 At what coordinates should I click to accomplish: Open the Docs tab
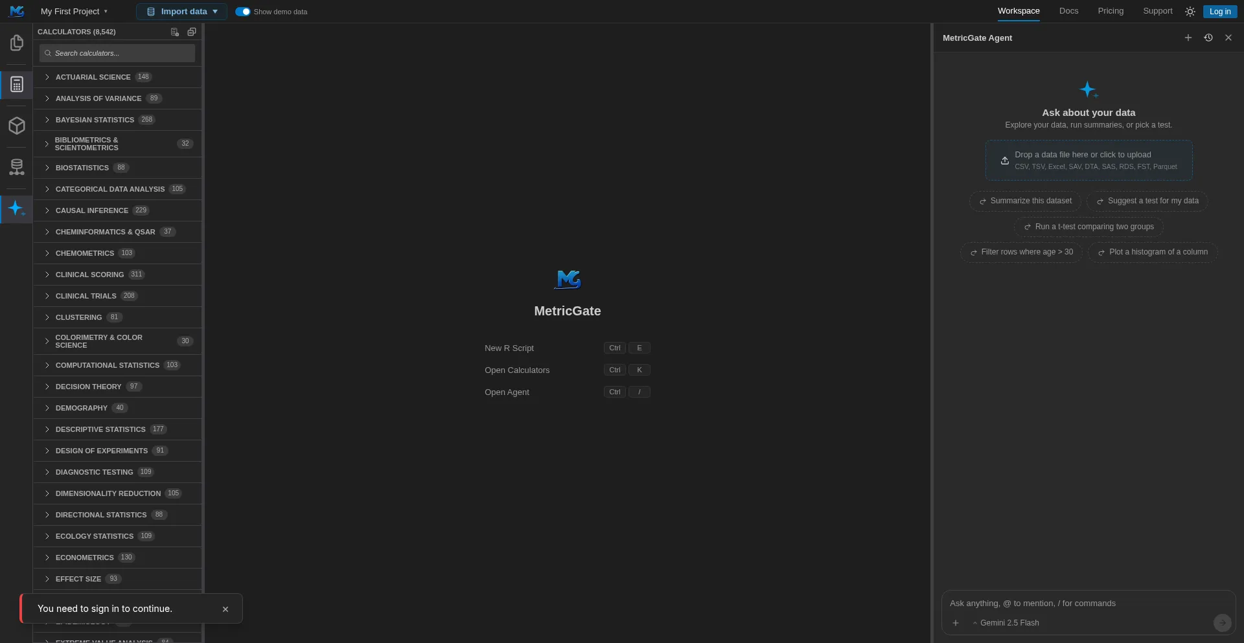click(x=1068, y=11)
